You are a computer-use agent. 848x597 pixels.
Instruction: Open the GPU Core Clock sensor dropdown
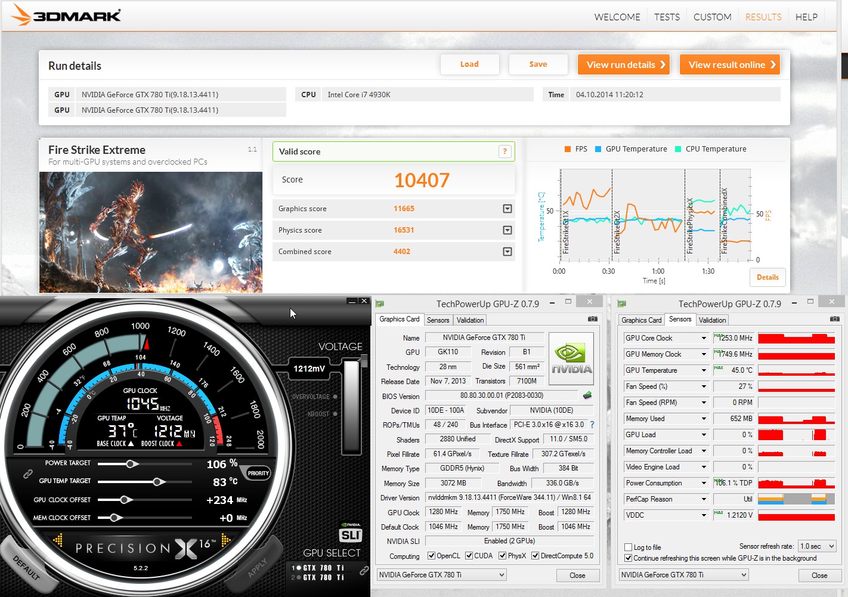[704, 338]
